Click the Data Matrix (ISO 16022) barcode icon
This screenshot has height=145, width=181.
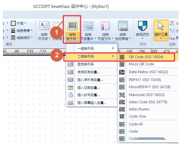coord(122,72)
